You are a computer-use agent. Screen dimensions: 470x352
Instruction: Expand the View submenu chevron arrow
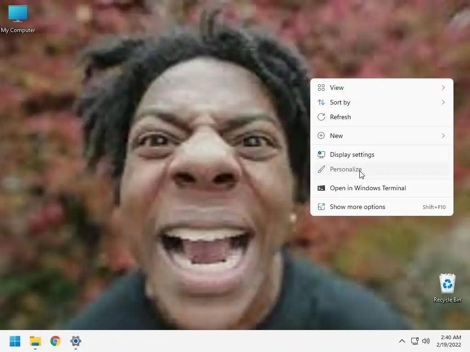pos(443,88)
